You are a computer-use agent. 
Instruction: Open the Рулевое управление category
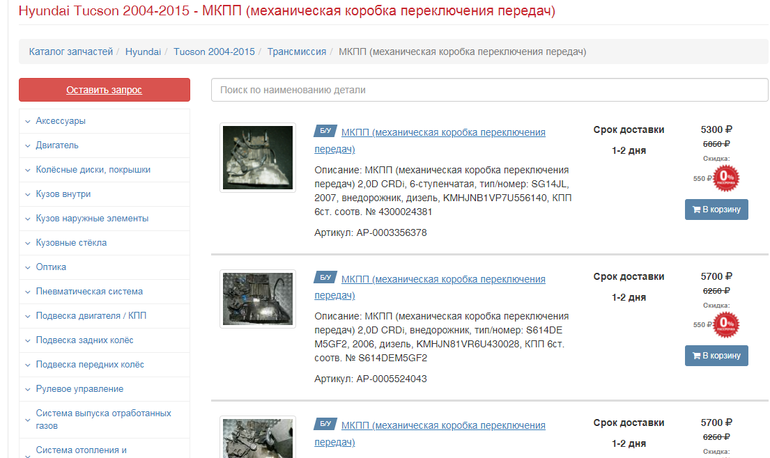click(x=79, y=389)
